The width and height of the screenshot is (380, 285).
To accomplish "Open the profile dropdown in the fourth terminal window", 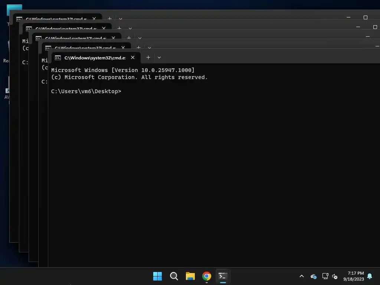I will 130,28.
